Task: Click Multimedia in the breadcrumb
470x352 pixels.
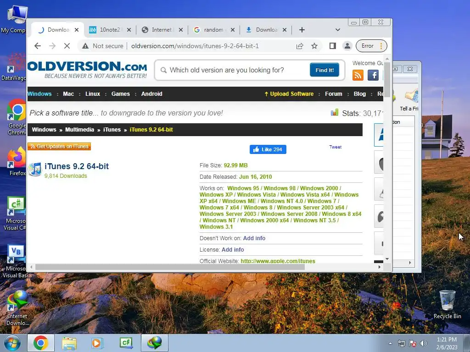Action: click(x=79, y=130)
